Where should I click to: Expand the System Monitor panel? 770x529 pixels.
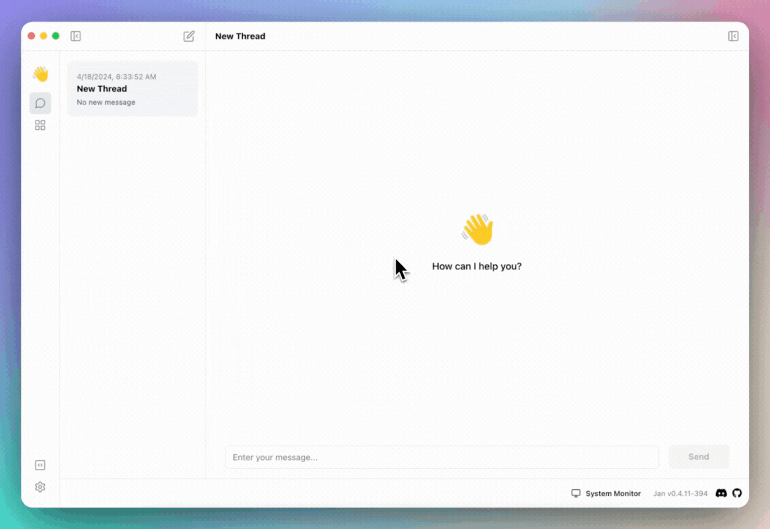pos(606,493)
